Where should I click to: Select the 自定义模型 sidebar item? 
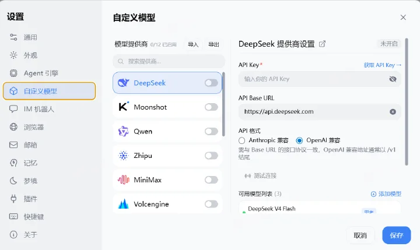click(49, 91)
